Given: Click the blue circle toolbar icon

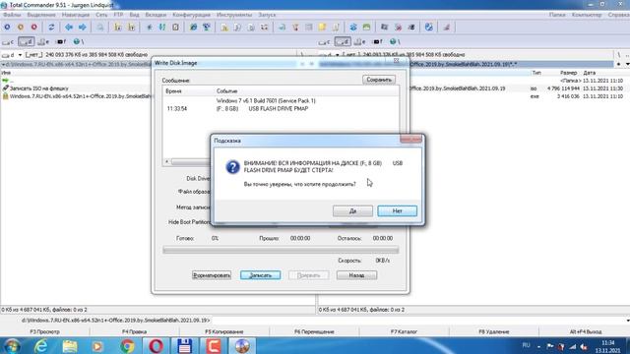Looking at the screenshot, I should click(x=7, y=27).
